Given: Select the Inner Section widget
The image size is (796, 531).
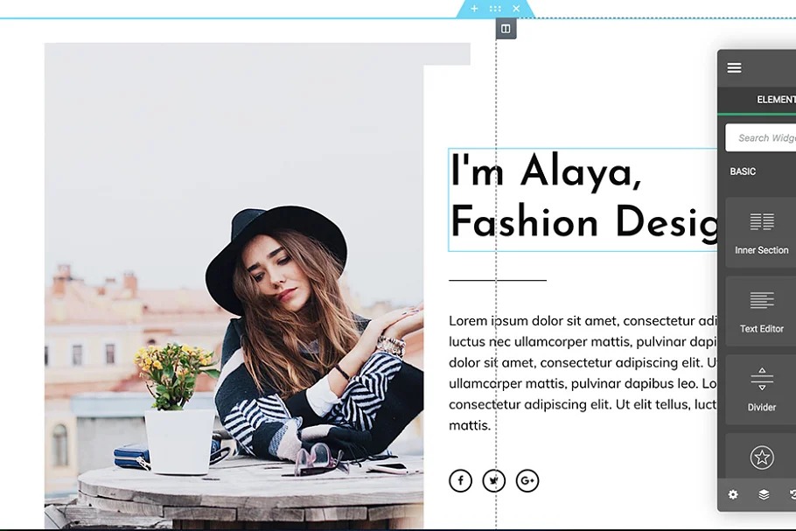Looking at the screenshot, I should coord(761,233).
